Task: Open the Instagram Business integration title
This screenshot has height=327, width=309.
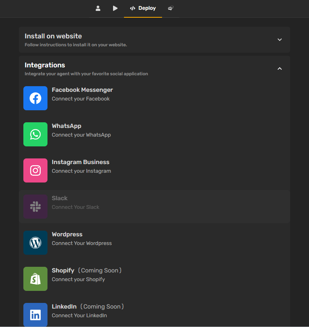Action: click(81, 162)
